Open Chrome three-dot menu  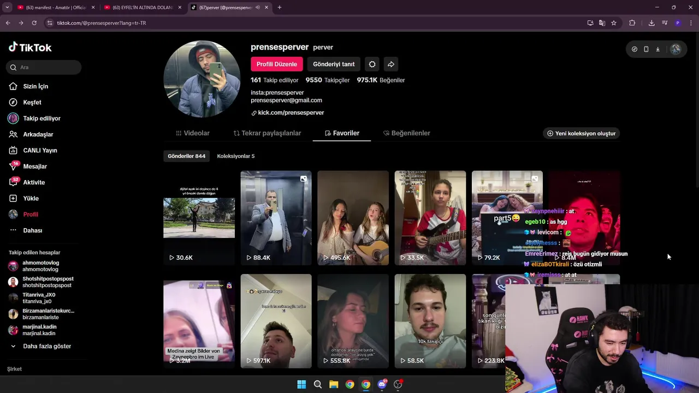click(691, 23)
